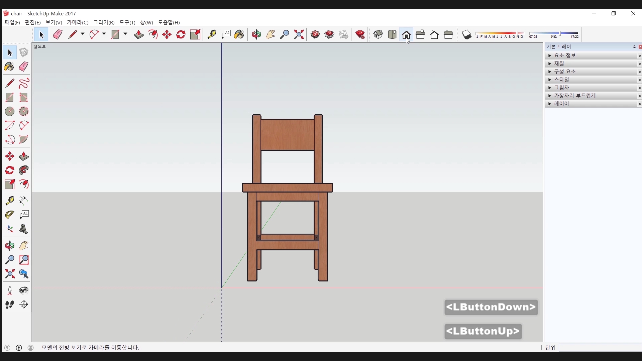The width and height of the screenshot is (642, 361).
Task: Select the Tape Measure tool in top toolbar
Action: pos(212,34)
